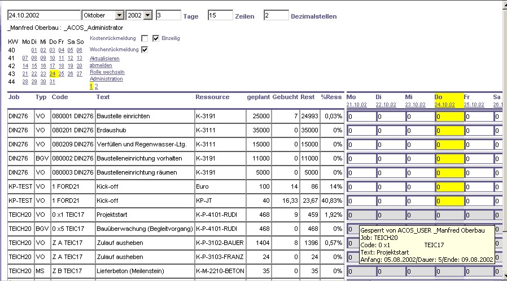The image size is (507, 281).
Task: Click the 'Job' column header
Action: coord(14,97)
